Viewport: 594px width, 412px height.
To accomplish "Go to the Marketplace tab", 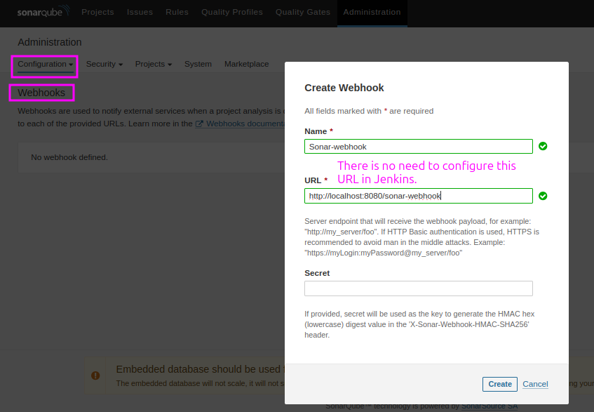I will click(x=246, y=64).
